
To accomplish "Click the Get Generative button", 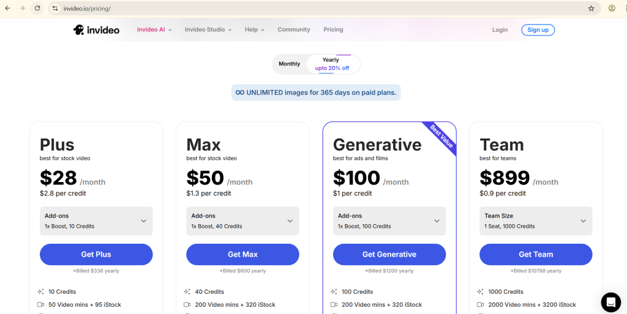I will pyautogui.click(x=389, y=255).
